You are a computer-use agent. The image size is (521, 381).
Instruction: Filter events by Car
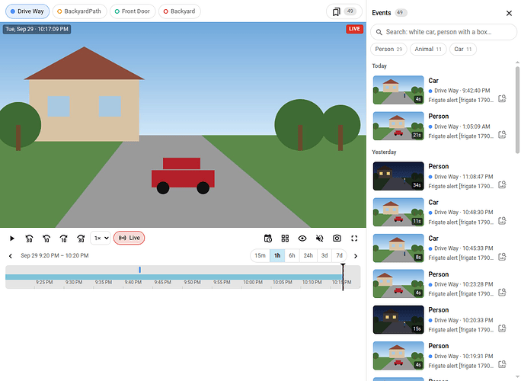click(x=463, y=50)
